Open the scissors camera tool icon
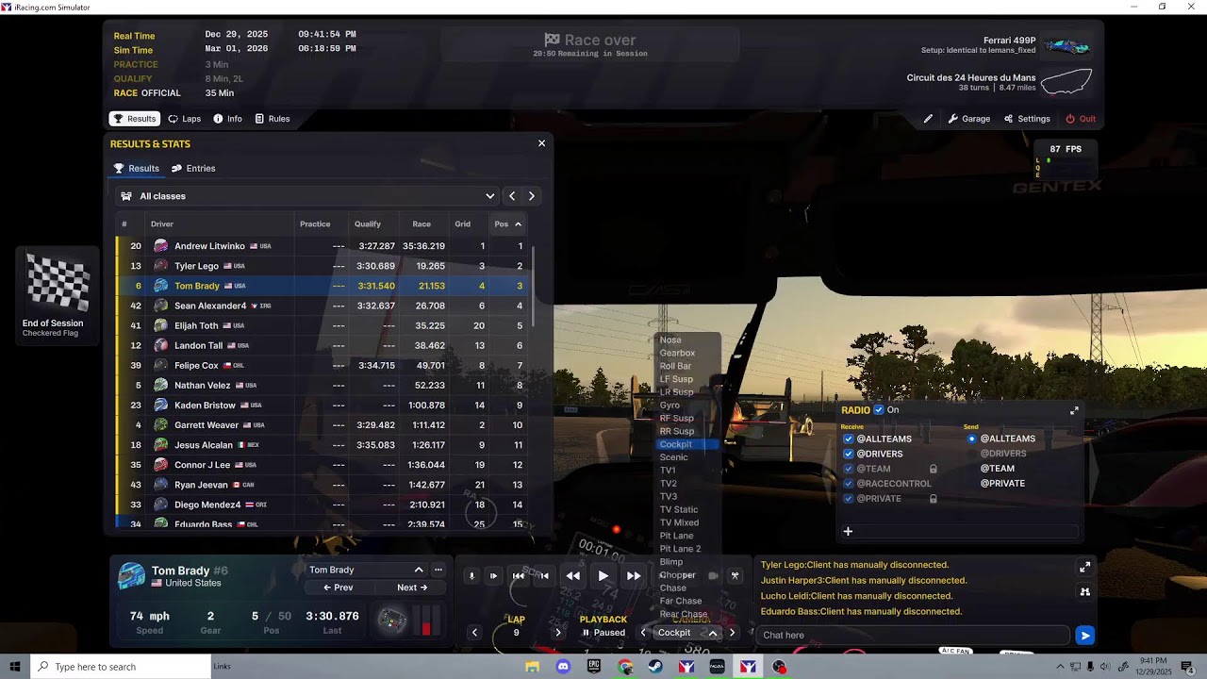Image resolution: width=1207 pixels, height=679 pixels. pyautogui.click(x=735, y=575)
